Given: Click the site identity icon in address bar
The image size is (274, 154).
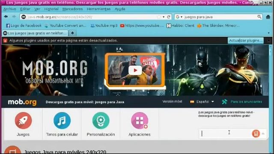Looking at the screenshot, I should click(24, 17).
